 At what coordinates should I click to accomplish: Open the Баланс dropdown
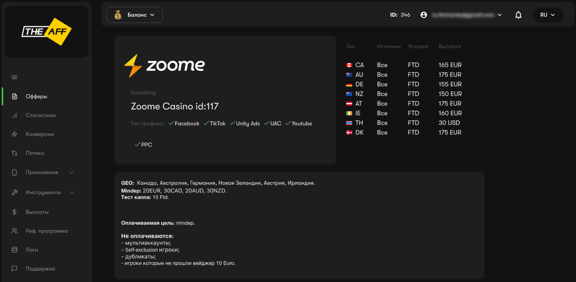pyautogui.click(x=134, y=15)
